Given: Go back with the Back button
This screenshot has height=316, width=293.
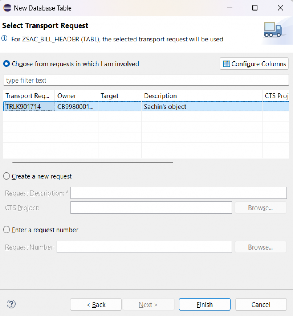Looking at the screenshot, I should click(x=96, y=305).
